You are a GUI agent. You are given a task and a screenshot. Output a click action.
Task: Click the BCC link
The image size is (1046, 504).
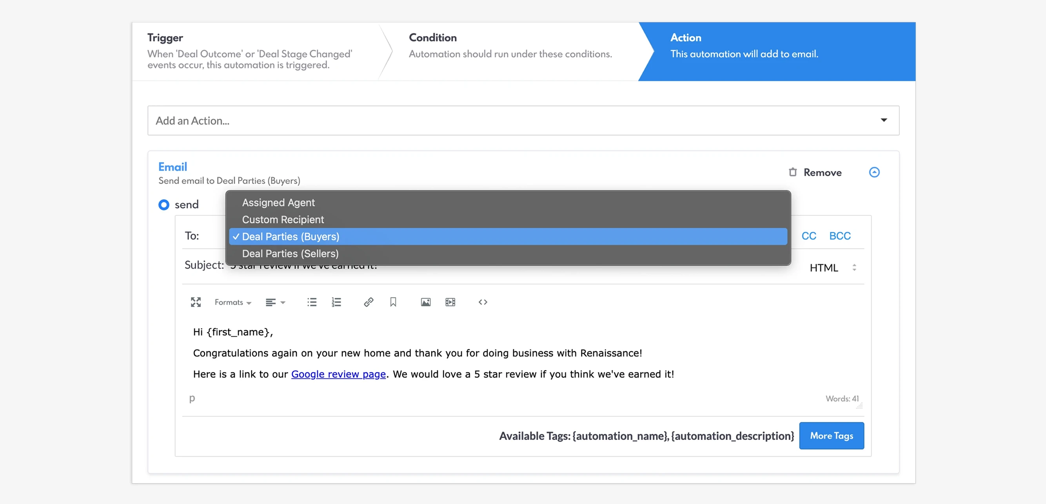(839, 236)
